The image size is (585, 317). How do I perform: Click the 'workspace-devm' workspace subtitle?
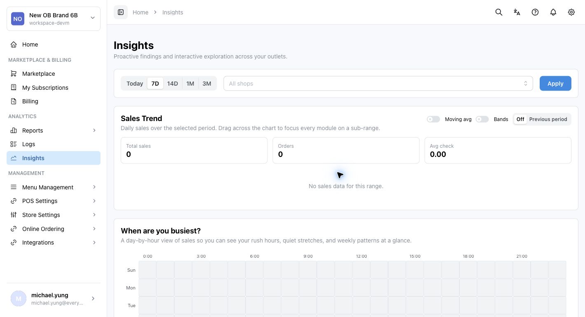[49, 23]
